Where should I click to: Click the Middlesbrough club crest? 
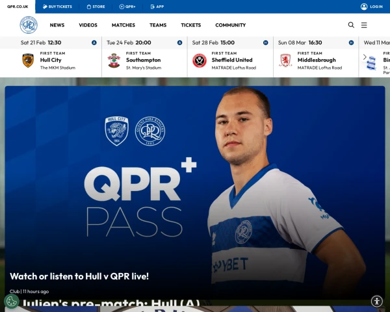(285, 60)
